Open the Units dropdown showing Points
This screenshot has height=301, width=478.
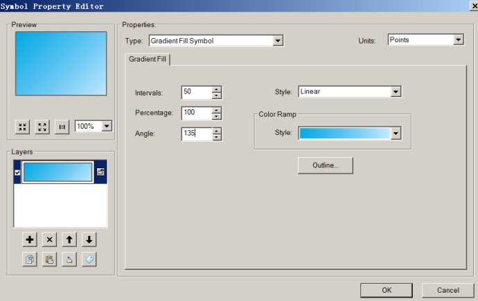coord(458,39)
